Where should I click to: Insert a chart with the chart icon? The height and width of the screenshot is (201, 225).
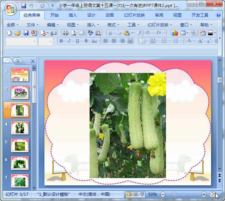tap(175, 33)
